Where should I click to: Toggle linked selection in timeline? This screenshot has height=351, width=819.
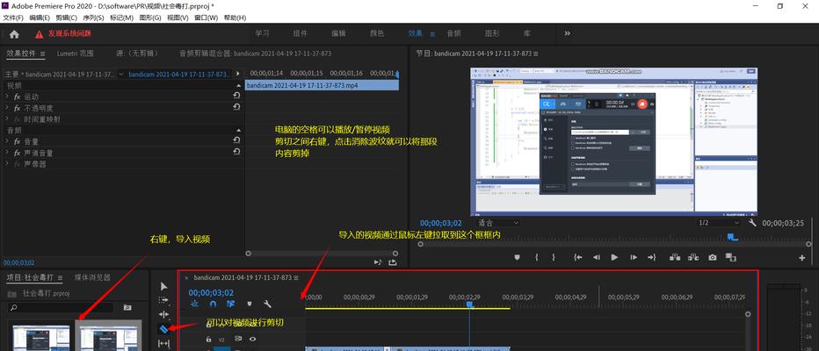click(x=230, y=304)
